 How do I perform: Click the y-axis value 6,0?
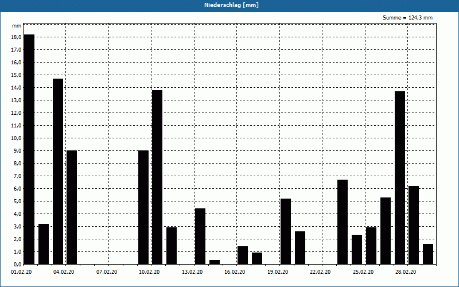pyautogui.click(x=17, y=189)
